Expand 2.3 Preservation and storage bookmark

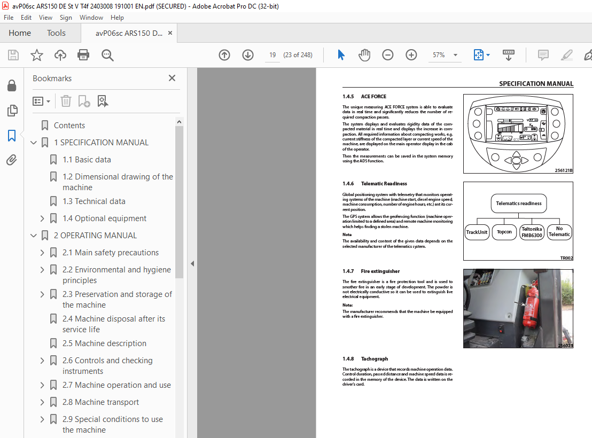point(42,294)
